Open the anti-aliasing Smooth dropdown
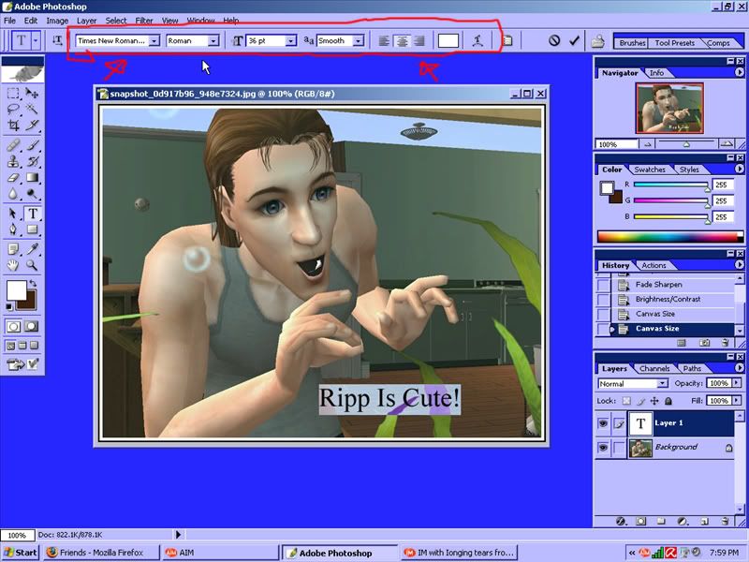The width and height of the screenshot is (749, 562). 358,41
